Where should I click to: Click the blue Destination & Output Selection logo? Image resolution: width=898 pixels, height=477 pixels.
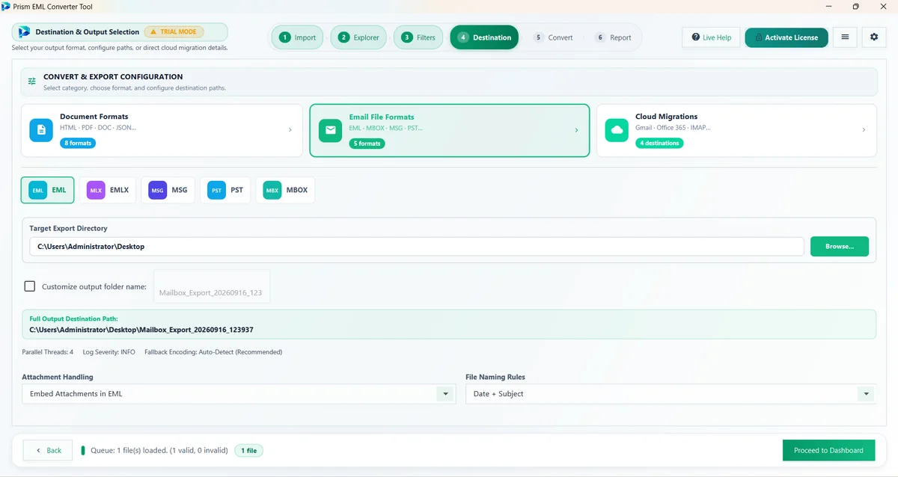click(24, 32)
